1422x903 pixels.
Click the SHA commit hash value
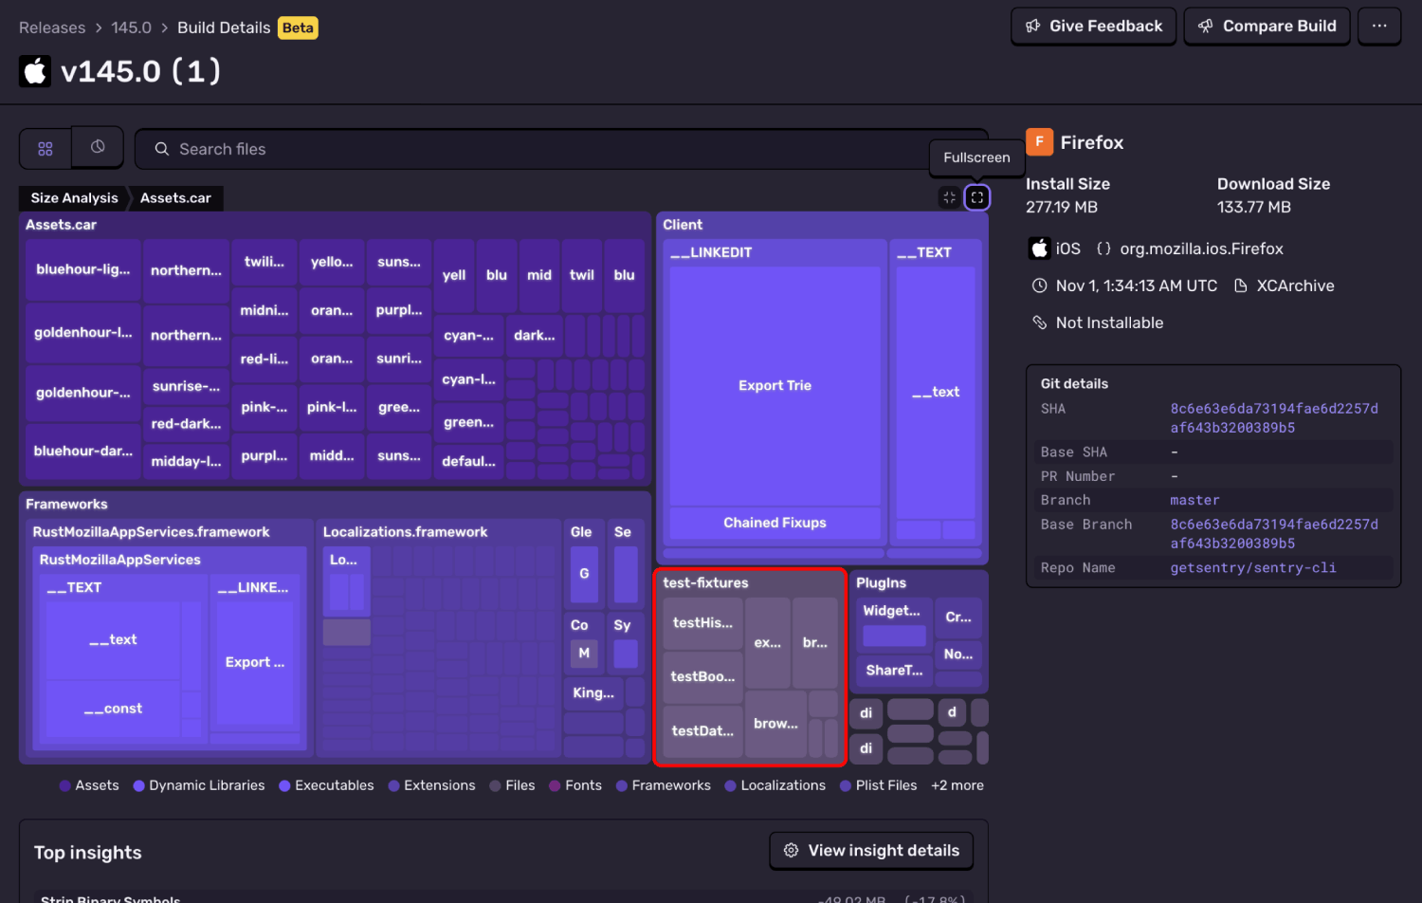pos(1274,418)
